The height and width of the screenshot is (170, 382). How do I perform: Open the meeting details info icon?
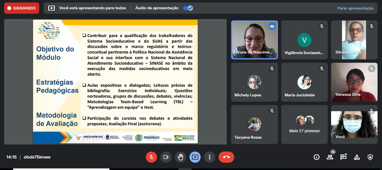click(317, 157)
